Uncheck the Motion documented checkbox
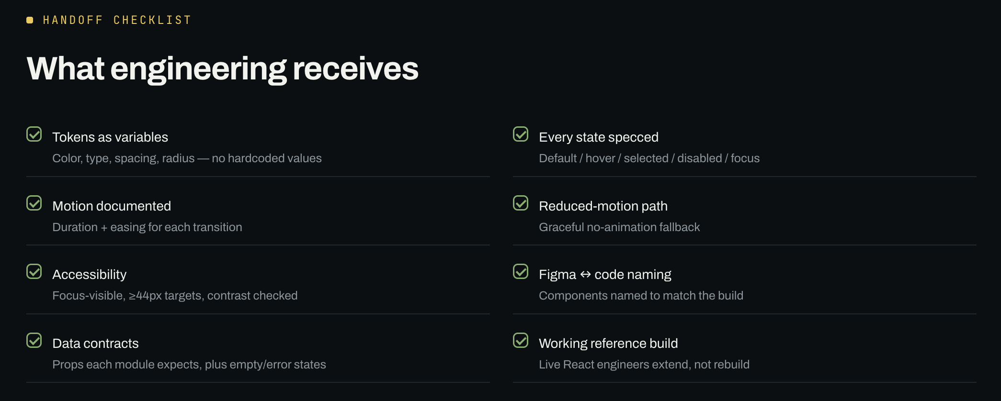The width and height of the screenshot is (1001, 401). click(34, 203)
